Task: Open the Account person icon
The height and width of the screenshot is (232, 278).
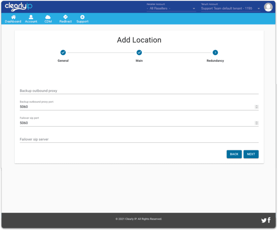Action: [31, 17]
